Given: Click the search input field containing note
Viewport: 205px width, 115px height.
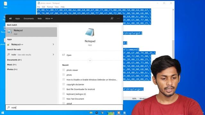Looking at the screenshot, I should tap(64, 107).
